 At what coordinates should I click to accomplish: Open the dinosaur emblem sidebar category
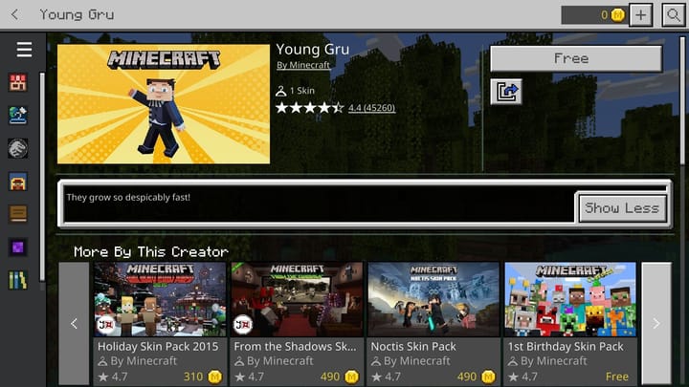[18, 148]
